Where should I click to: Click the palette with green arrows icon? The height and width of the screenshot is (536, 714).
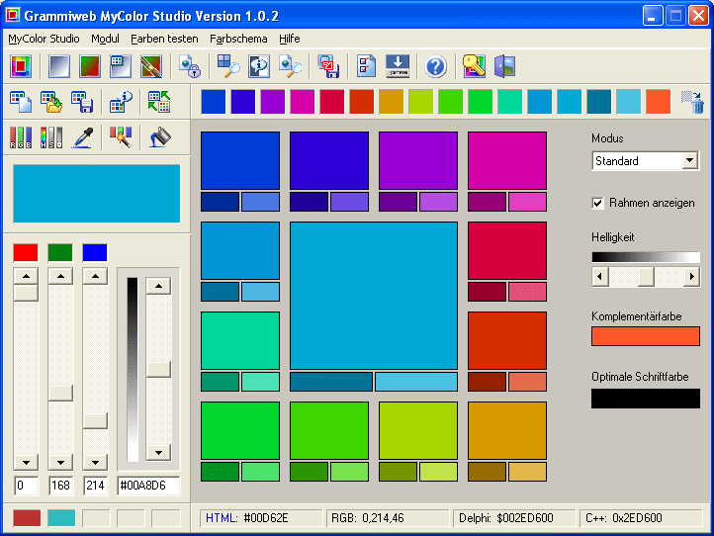(x=159, y=102)
